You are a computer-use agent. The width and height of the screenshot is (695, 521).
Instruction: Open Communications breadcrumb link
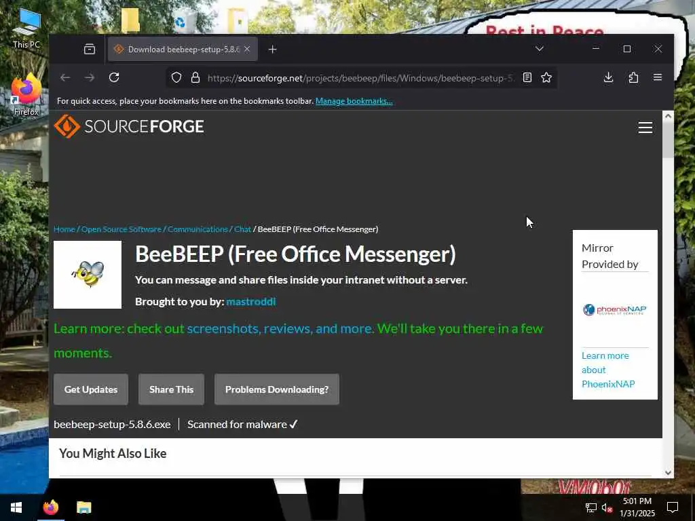click(198, 229)
